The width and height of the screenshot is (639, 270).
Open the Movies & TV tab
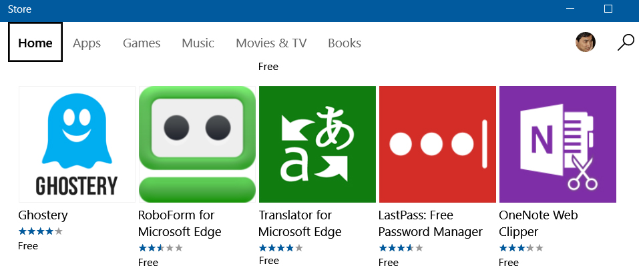pyautogui.click(x=271, y=43)
